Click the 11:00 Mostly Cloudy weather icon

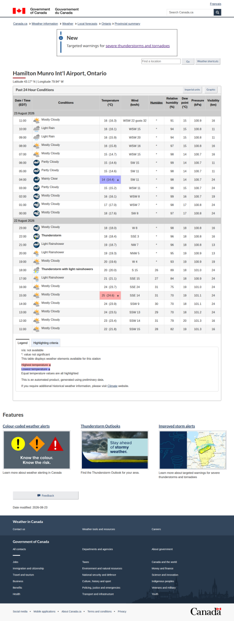click(37, 121)
